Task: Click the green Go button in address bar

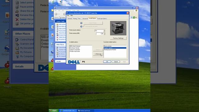Action: [135, 17]
